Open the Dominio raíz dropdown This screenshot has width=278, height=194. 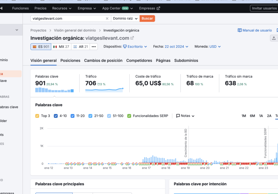point(125,18)
